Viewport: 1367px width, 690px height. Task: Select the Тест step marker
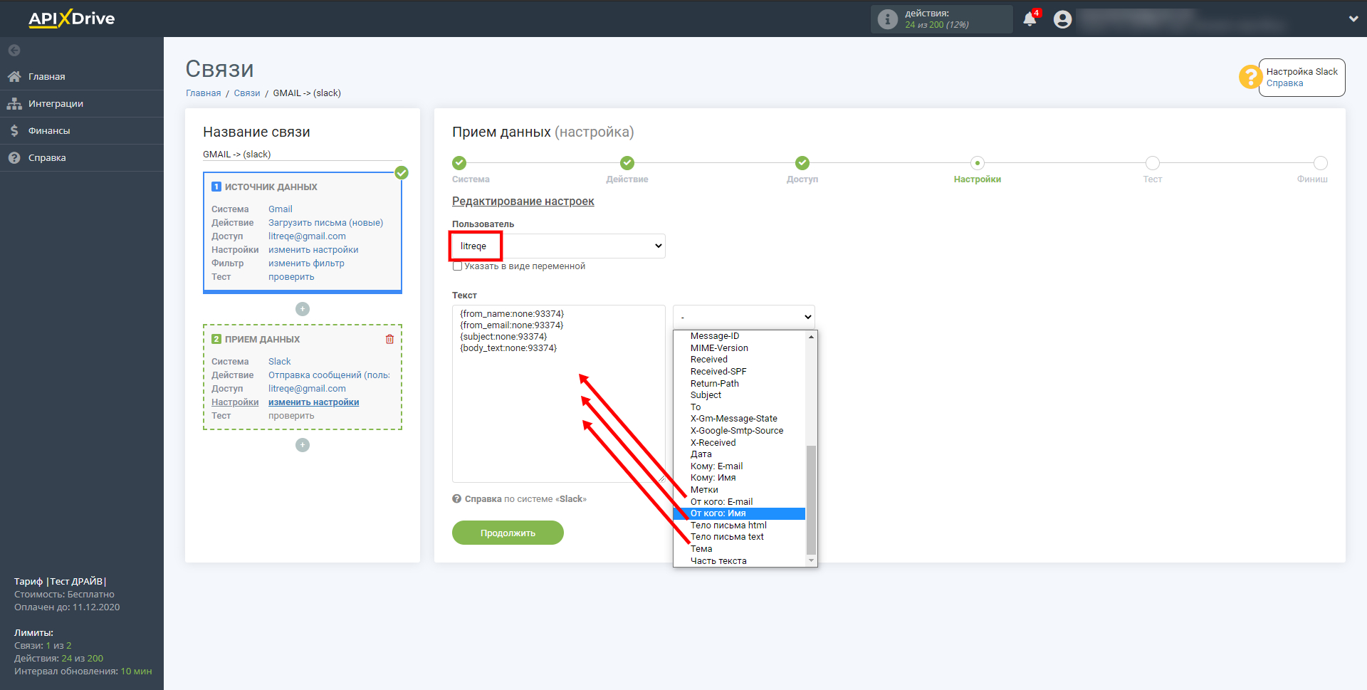(1153, 163)
